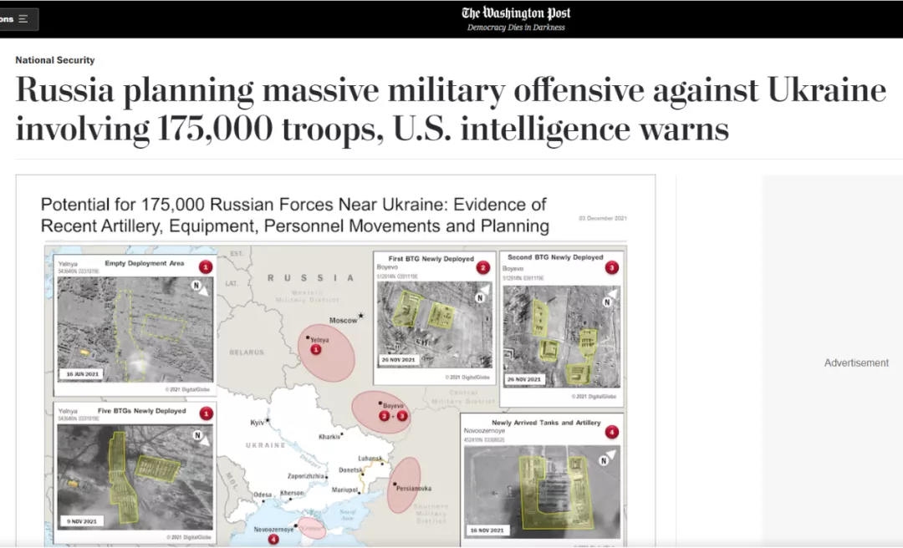Click the 'Democracy Dies in Darkness' tagline

coord(516,27)
